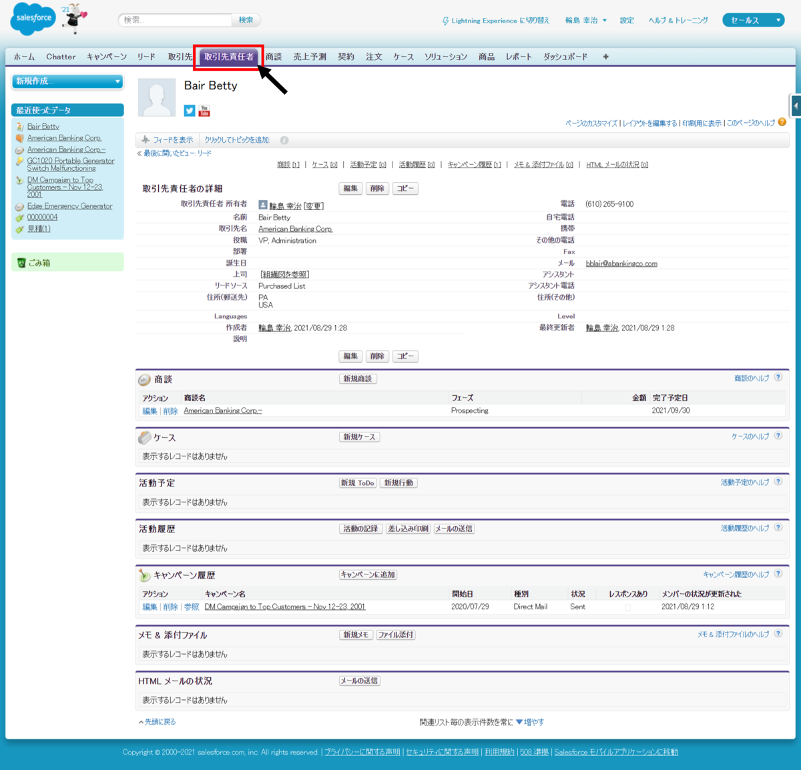This screenshot has width=801, height=770.
Task: Click the orange help question mark icon
Action: 782,122
